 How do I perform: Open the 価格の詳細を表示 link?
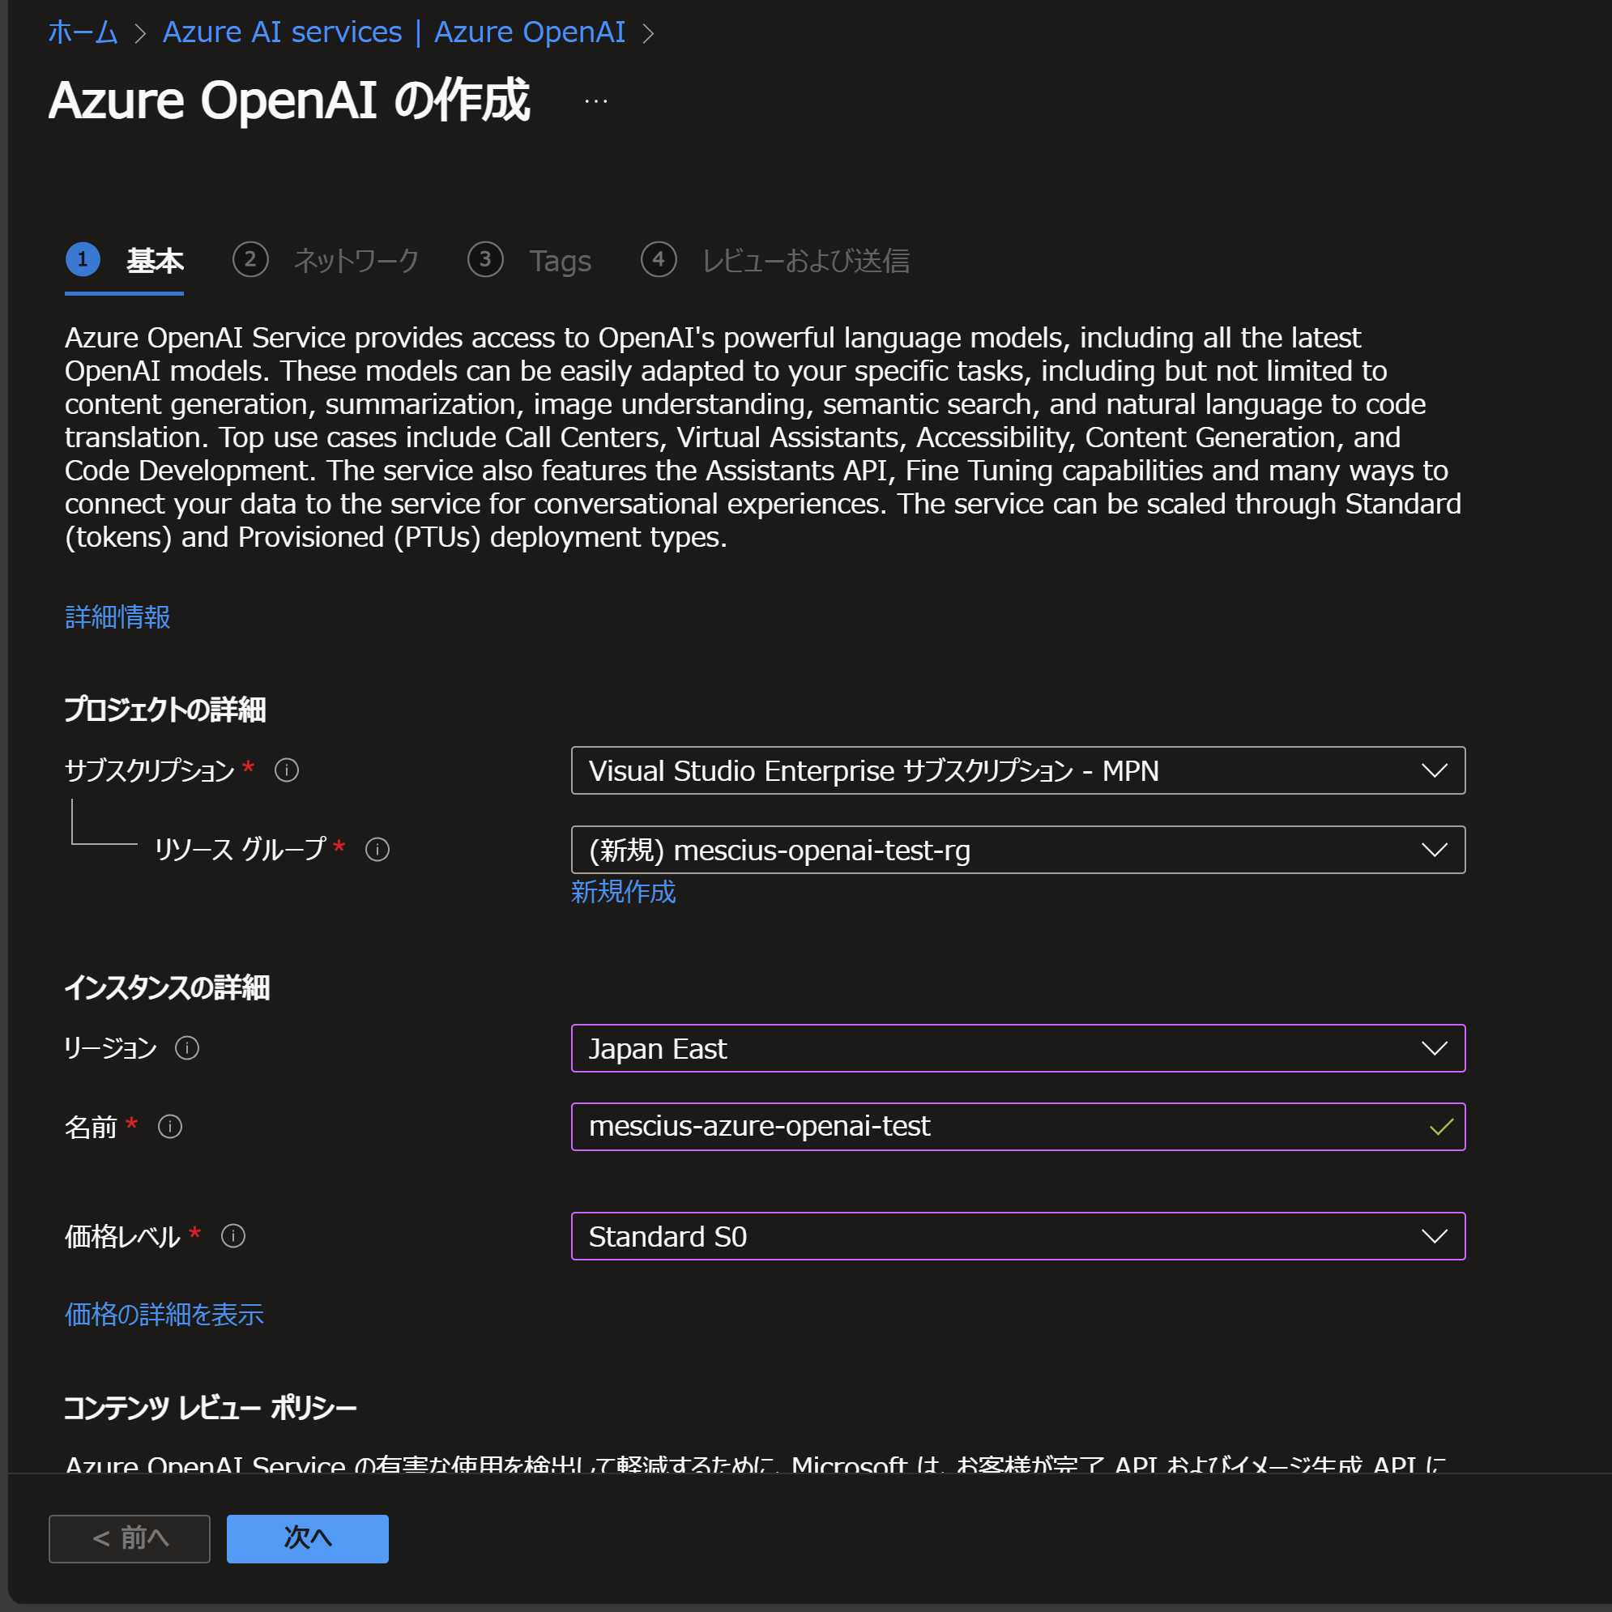point(164,1314)
